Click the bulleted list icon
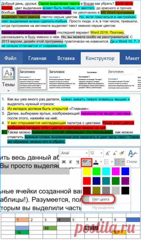Screen dimensions: 141x240 pos(107,162)
